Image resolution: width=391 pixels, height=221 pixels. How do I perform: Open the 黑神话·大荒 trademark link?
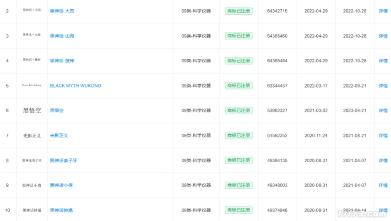[62, 11]
